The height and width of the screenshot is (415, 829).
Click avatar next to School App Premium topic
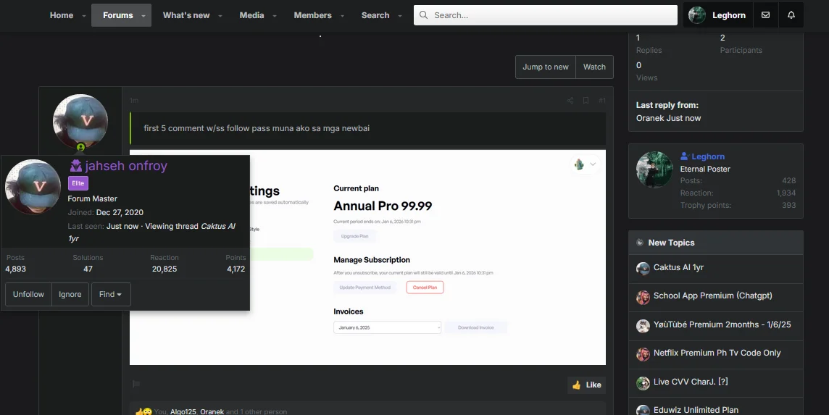[643, 297]
